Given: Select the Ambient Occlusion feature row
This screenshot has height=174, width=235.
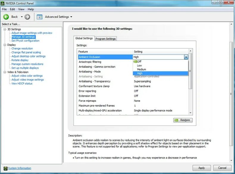Looking at the screenshot, I should coord(105,57).
